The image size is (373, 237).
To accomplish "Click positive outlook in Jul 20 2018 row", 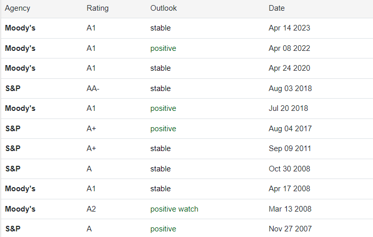I will point(163,108).
